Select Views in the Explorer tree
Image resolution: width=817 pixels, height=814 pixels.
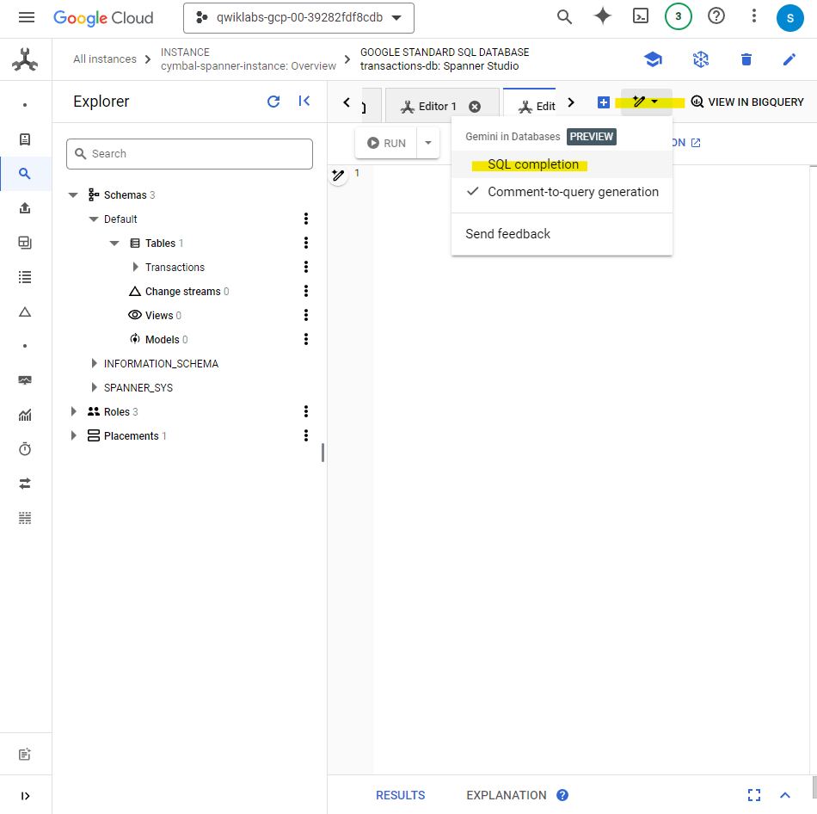159,316
